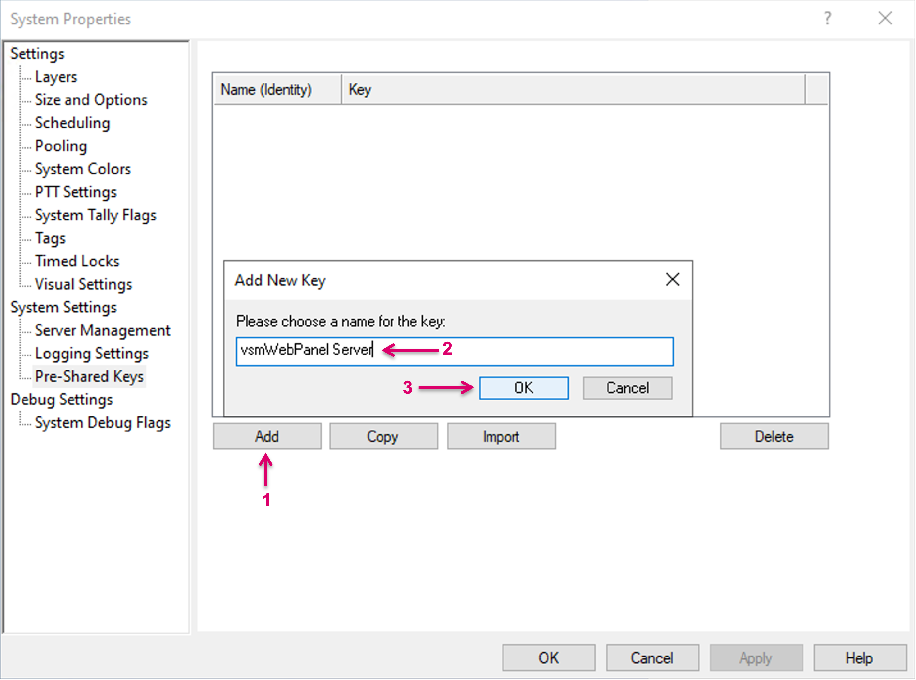Click the Delete key button
The height and width of the screenshot is (680, 916).
point(773,436)
